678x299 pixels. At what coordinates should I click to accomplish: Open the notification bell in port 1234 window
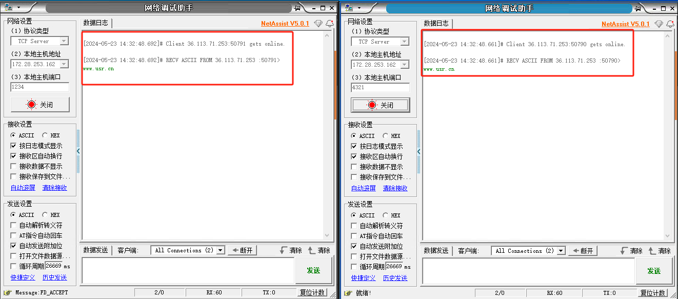click(330, 24)
